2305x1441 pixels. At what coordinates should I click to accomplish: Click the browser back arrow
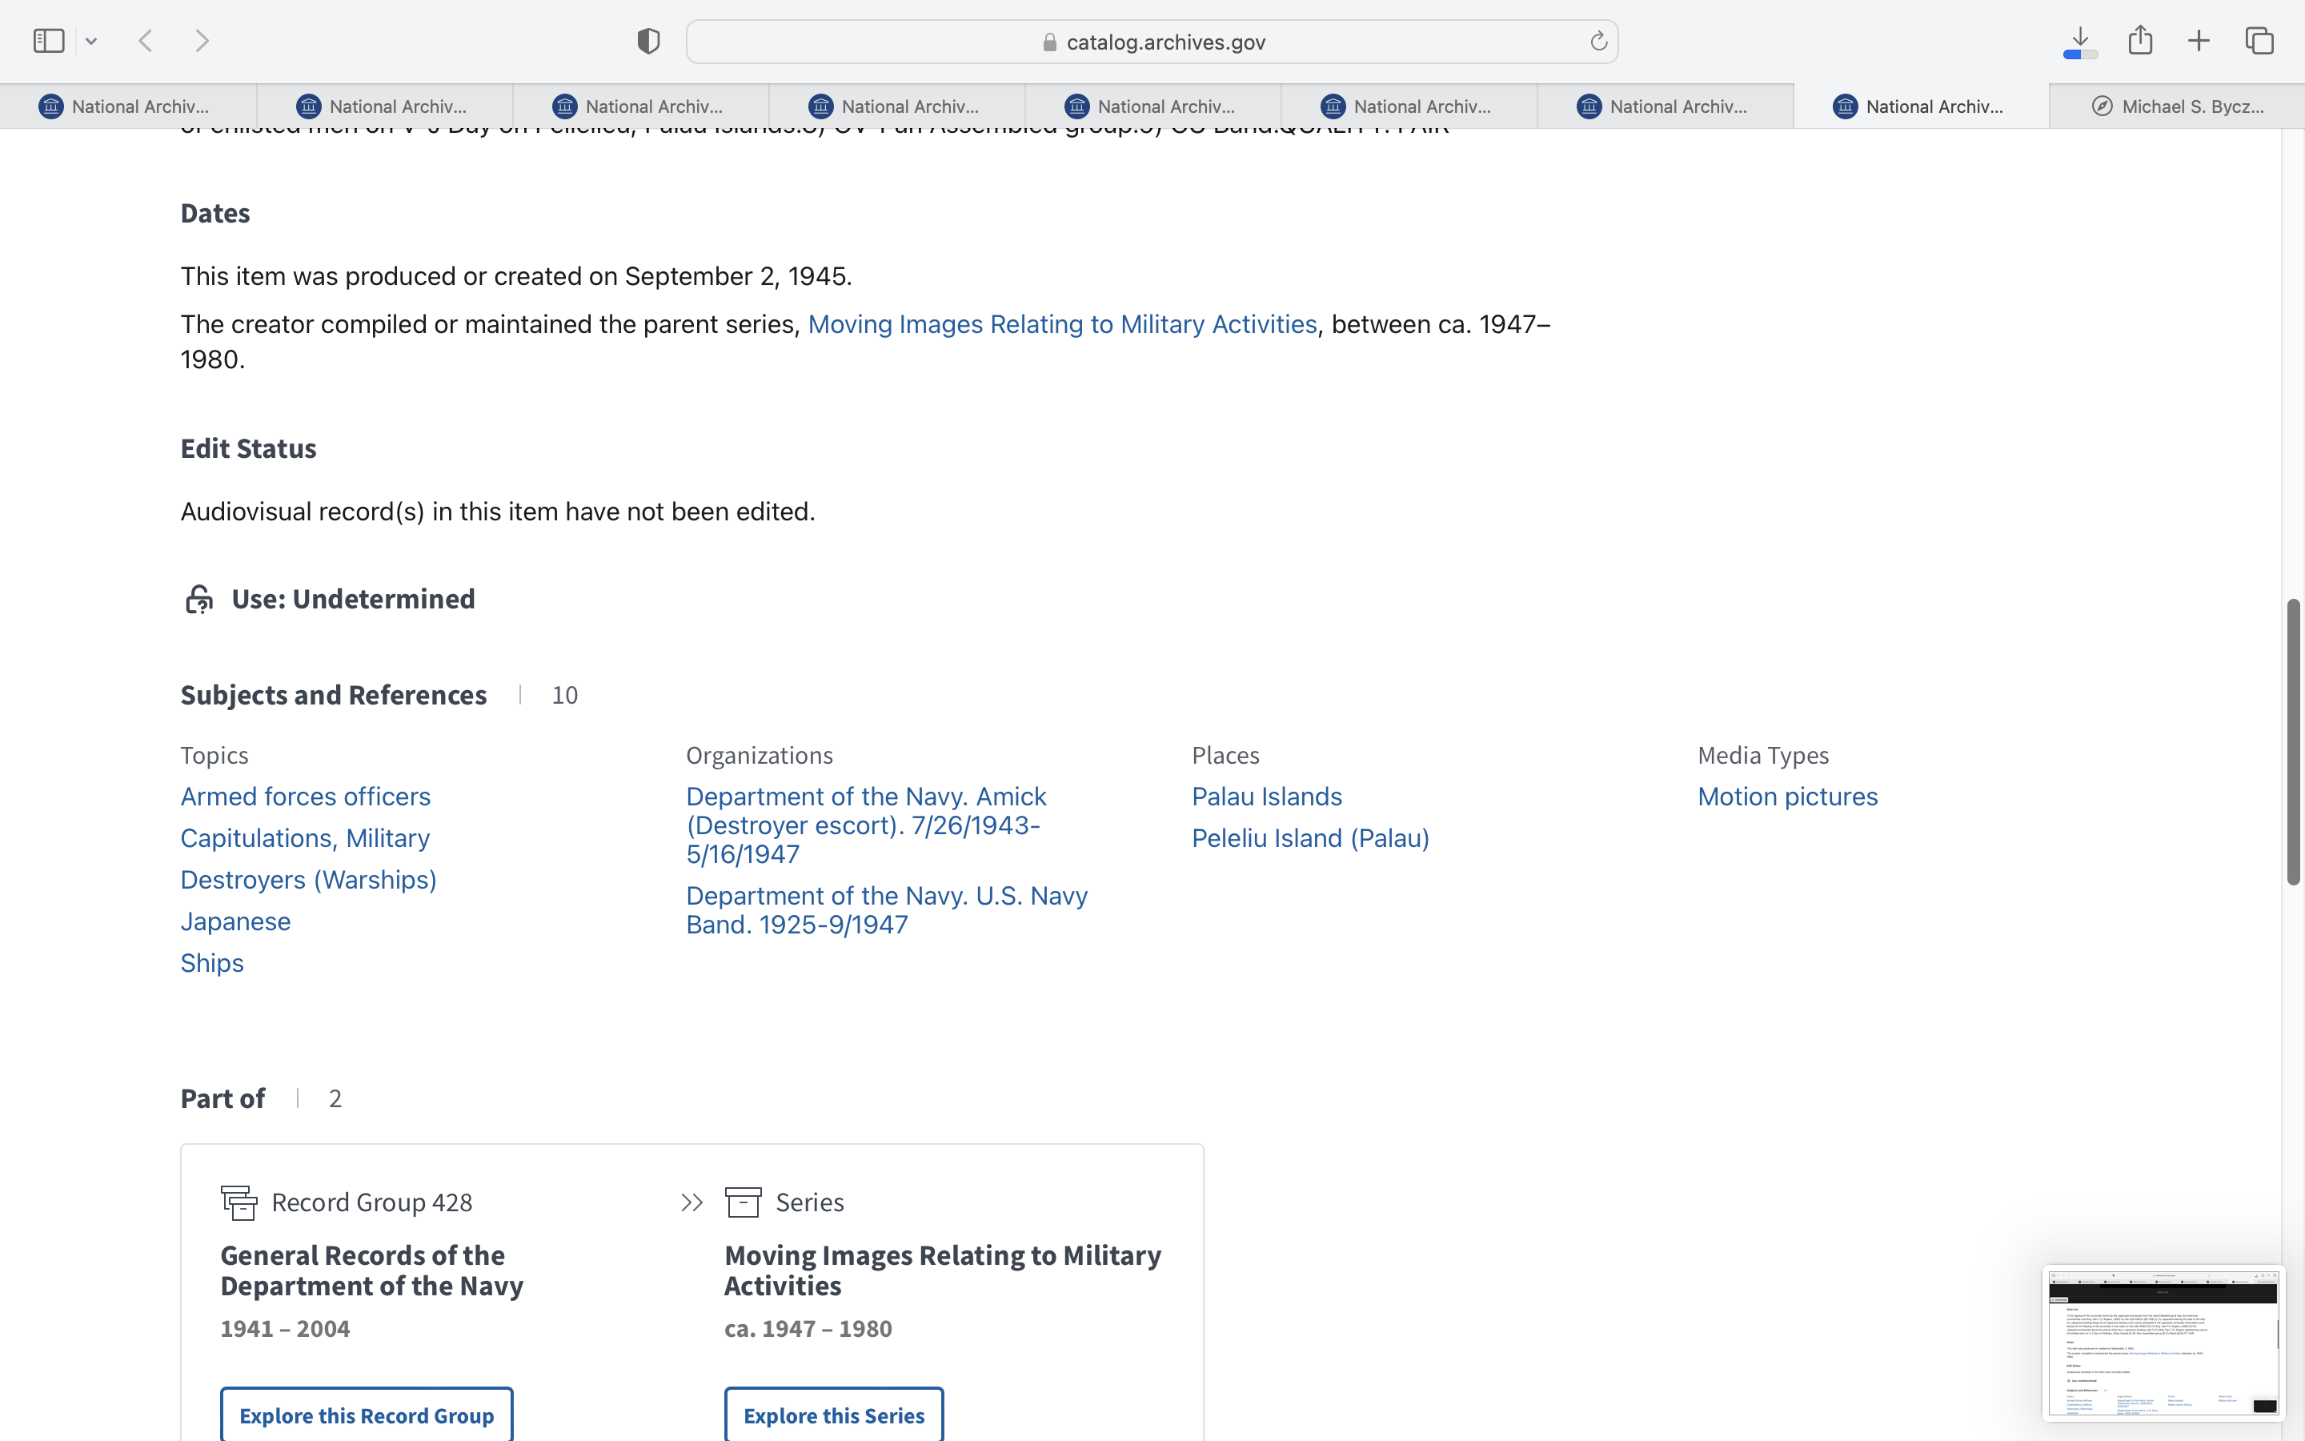click(146, 41)
